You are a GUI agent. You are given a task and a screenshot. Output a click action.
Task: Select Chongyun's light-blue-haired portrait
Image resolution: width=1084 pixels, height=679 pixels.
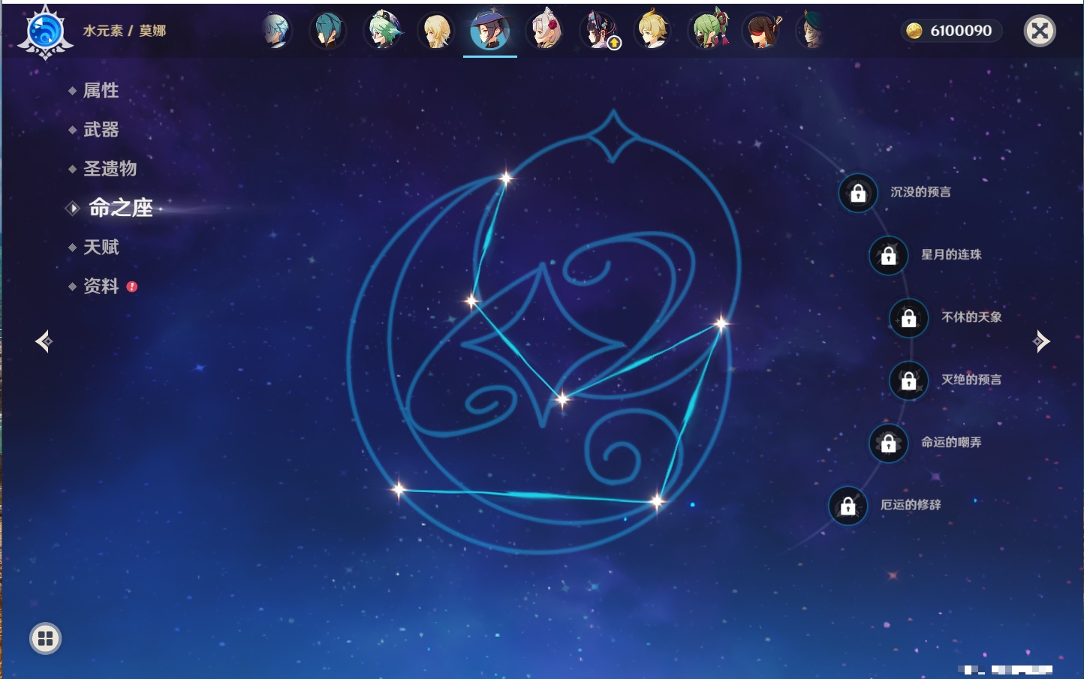276,32
